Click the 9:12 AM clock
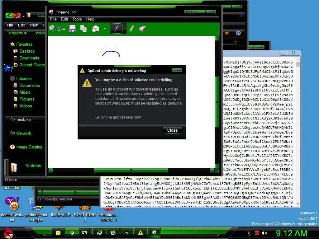Viewport: 319px width, 239px height. point(291,233)
